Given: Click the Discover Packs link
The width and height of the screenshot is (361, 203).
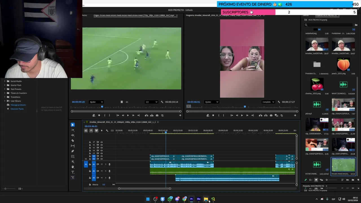Looking at the screenshot, I should [x=17, y=109].
